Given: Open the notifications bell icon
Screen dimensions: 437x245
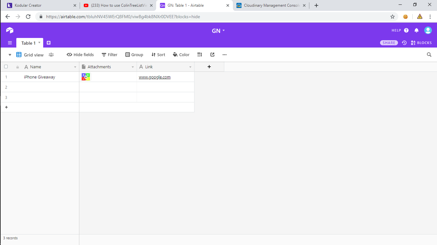Looking at the screenshot, I should 416,30.
